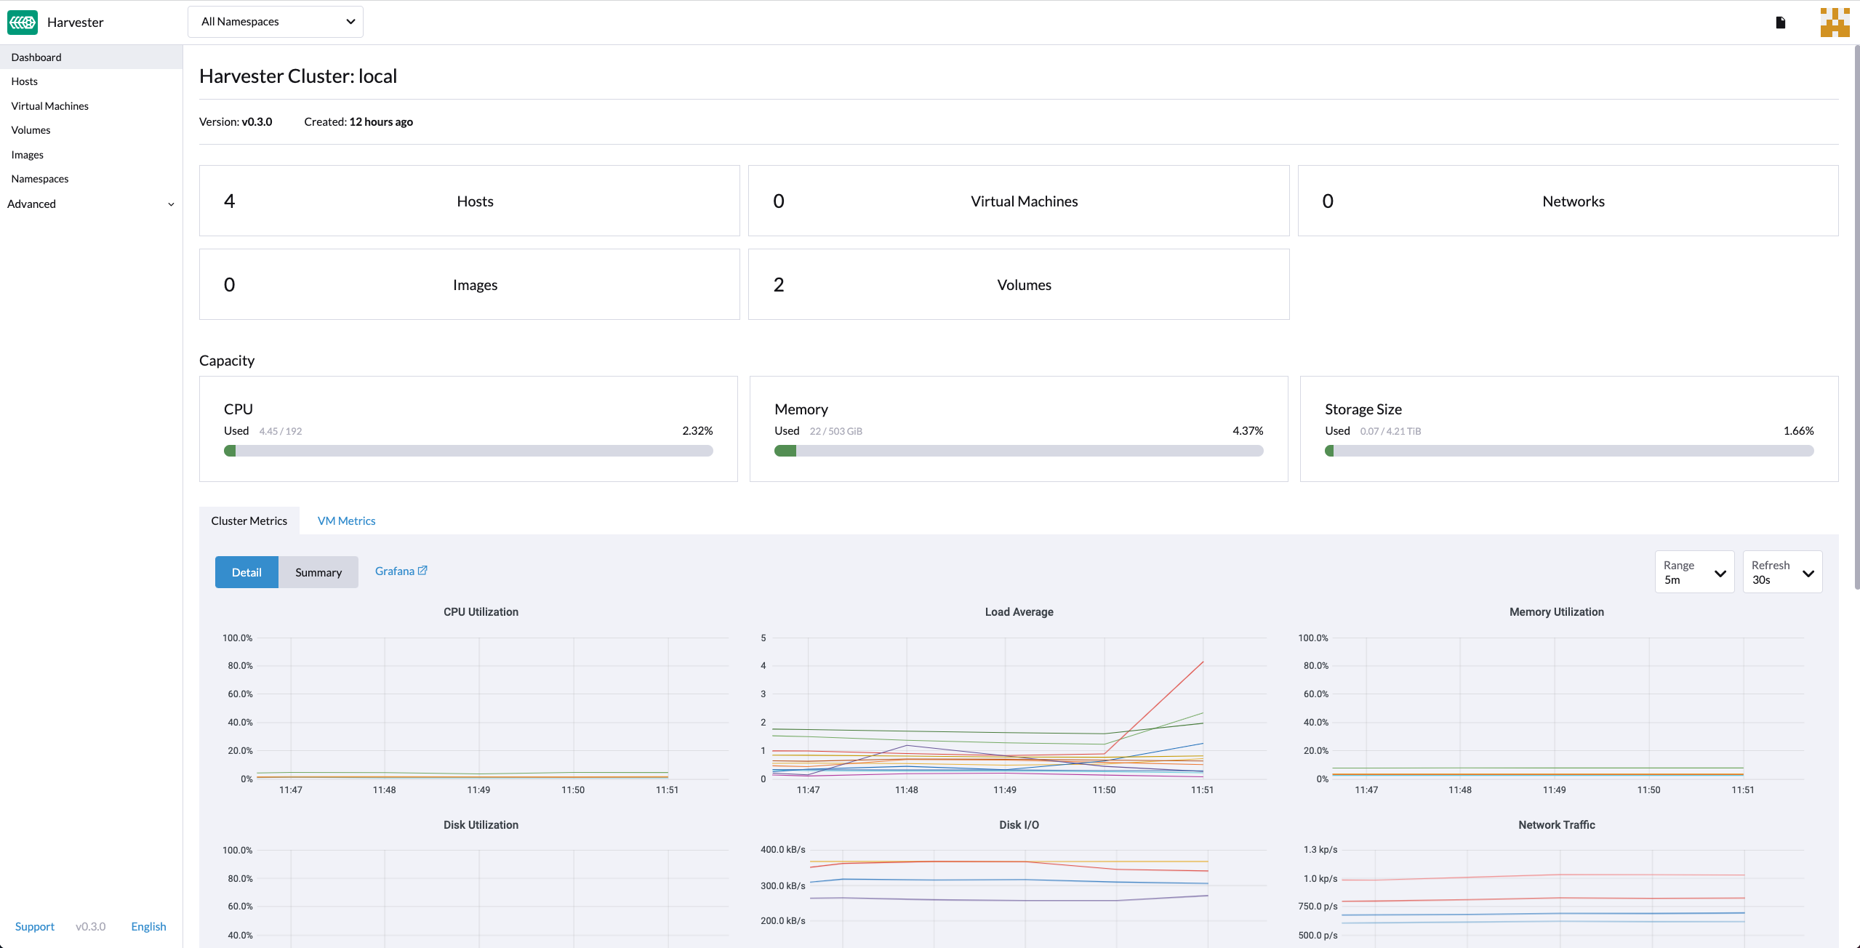Switch metrics view to Detail
This screenshot has width=1860, height=948.
246,572
